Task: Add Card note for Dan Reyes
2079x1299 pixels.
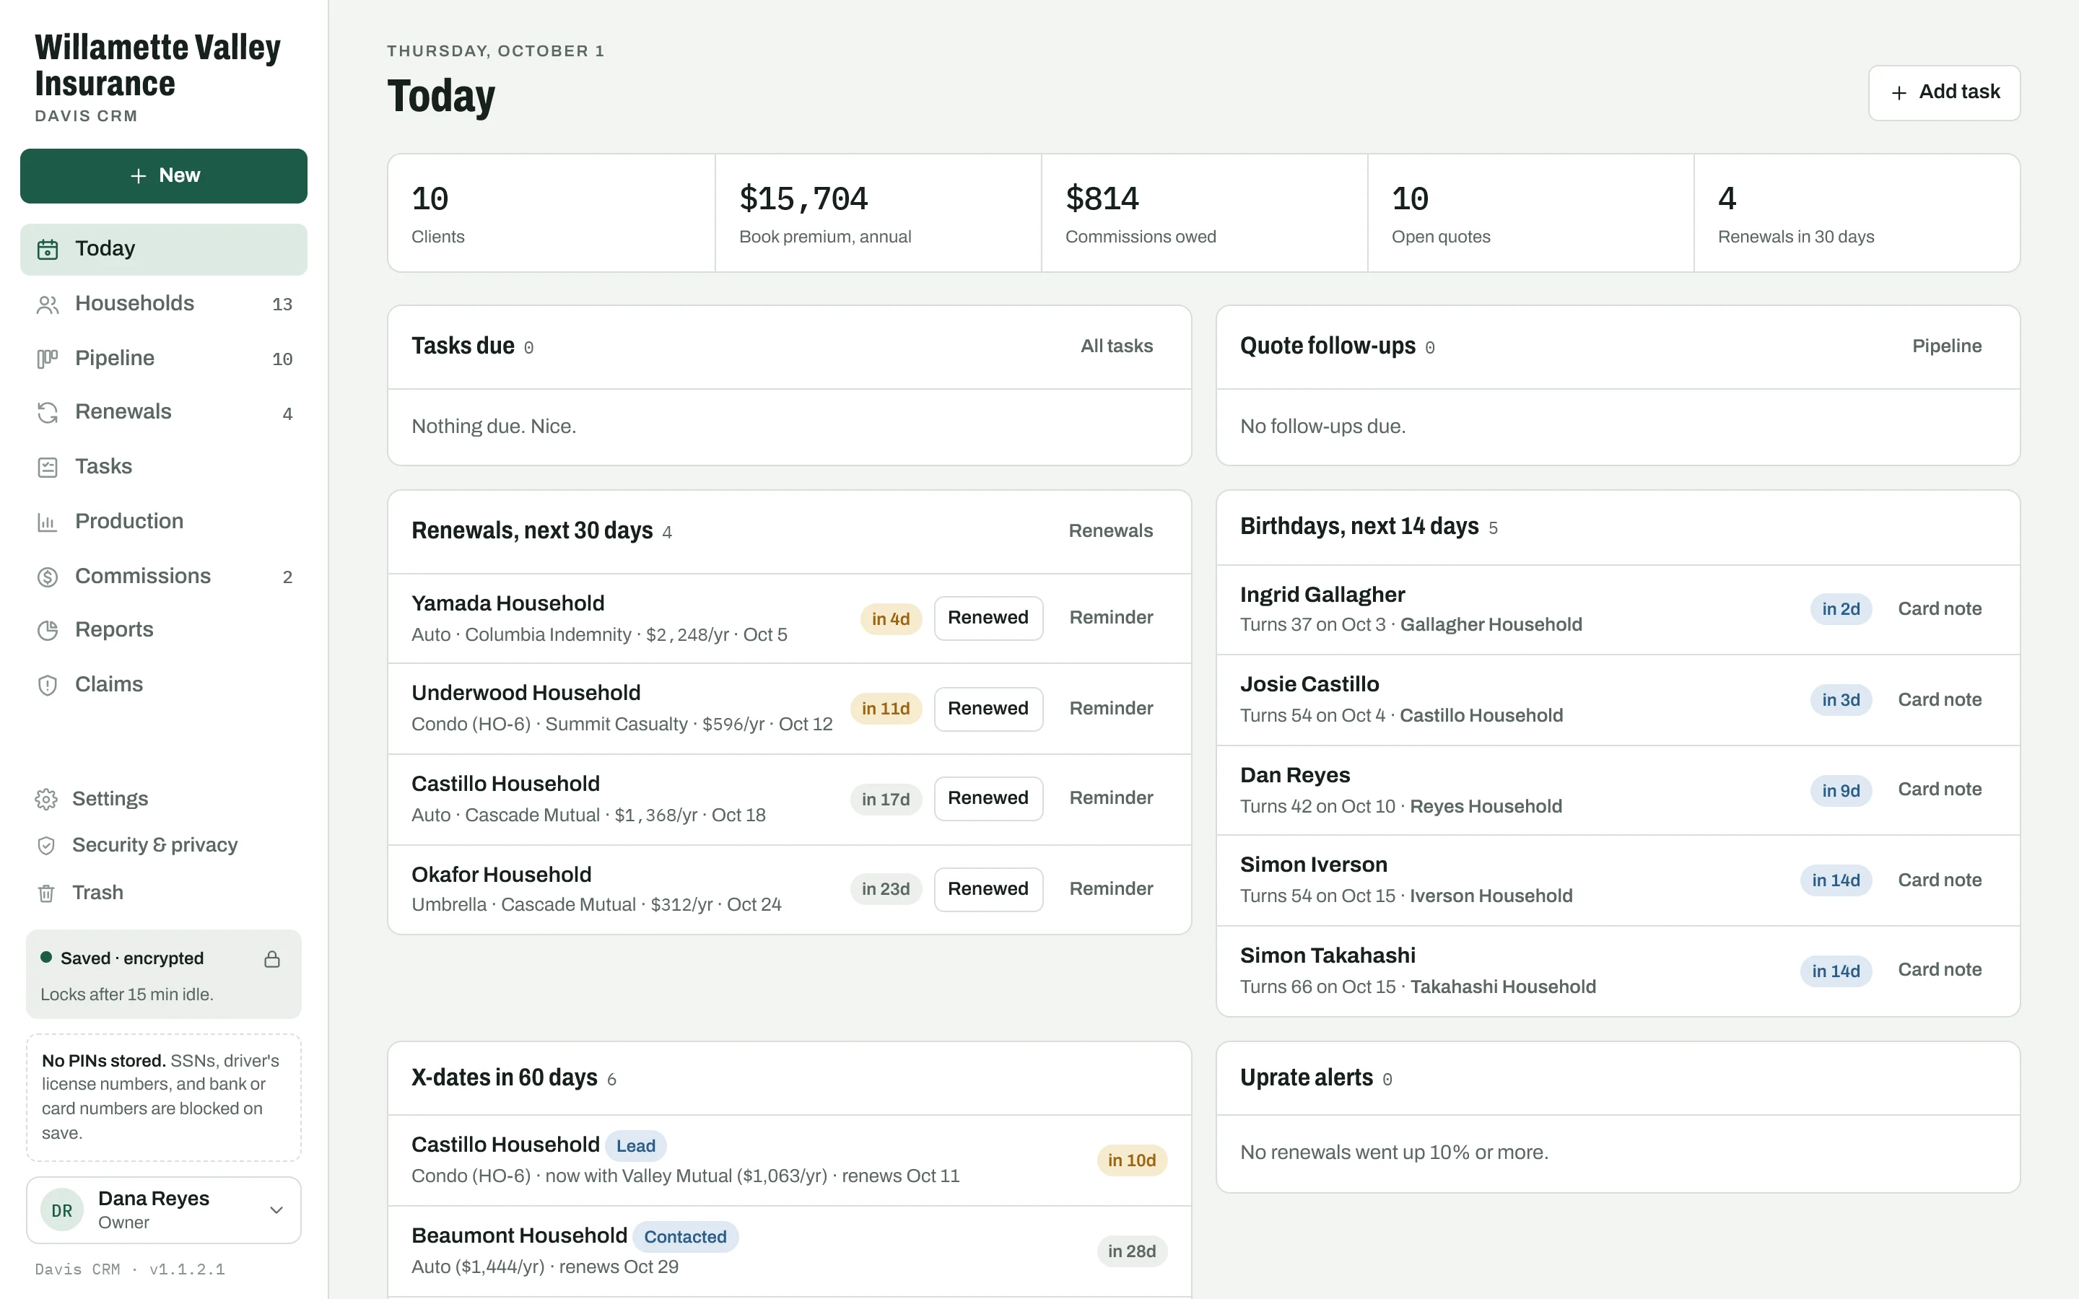Action: [1939, 790]
